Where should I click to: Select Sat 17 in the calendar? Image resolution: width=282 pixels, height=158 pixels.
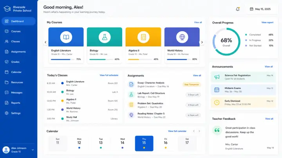(x=187, y=144)
